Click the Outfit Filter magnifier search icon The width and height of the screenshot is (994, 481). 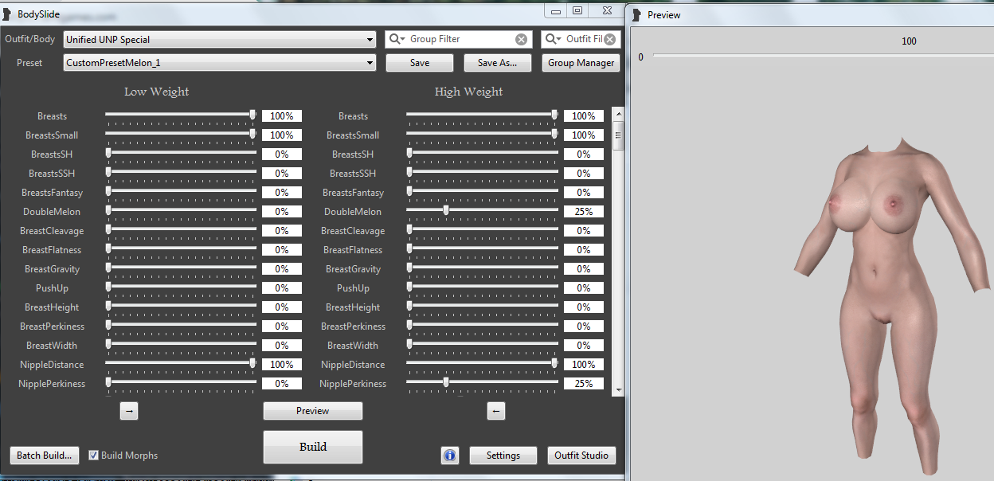point(553,39)
